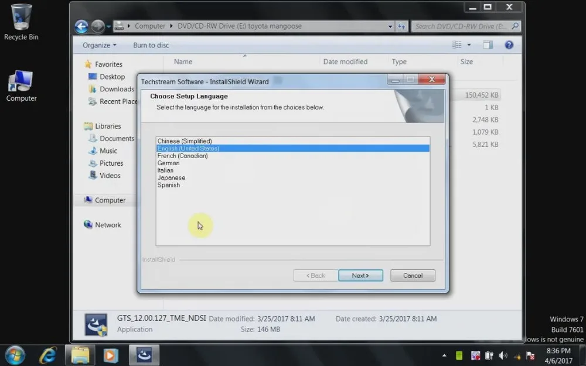Open Favorites in the navigation pane
This screenshot has height=366, width=586.
104,64
